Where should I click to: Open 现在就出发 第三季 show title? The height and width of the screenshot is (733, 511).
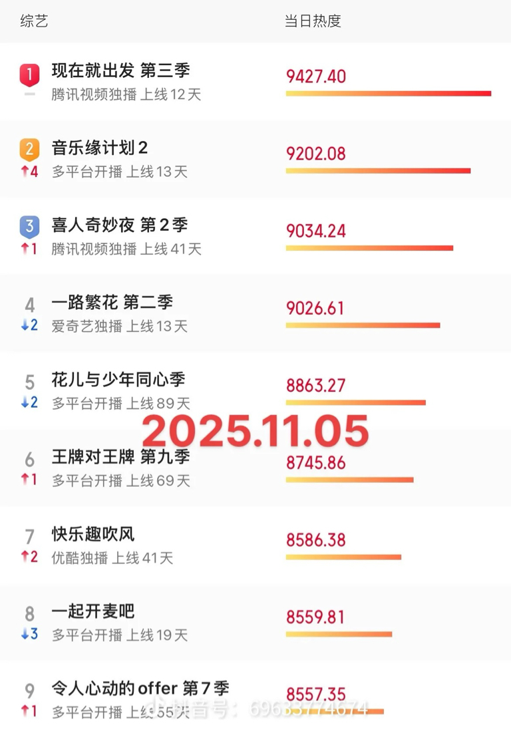pyautogui.click(x=120, y=71)
